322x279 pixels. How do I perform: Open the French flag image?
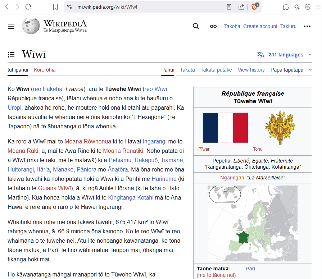(x=225, y=128)
